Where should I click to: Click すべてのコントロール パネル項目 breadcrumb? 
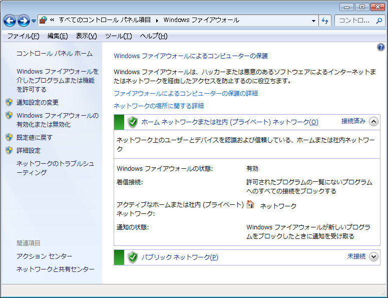105,21
